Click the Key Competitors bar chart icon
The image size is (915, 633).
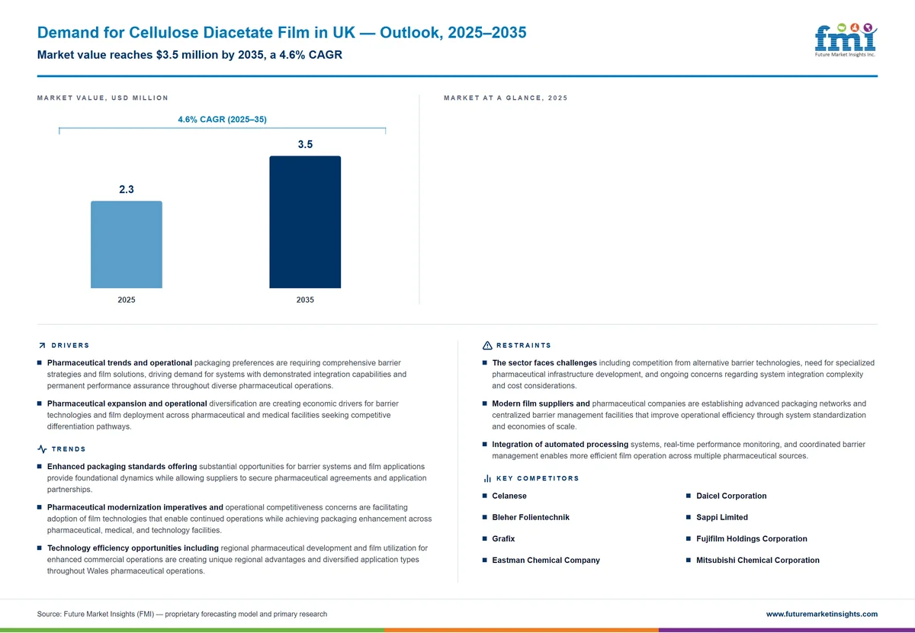click(x=487, y=479)
